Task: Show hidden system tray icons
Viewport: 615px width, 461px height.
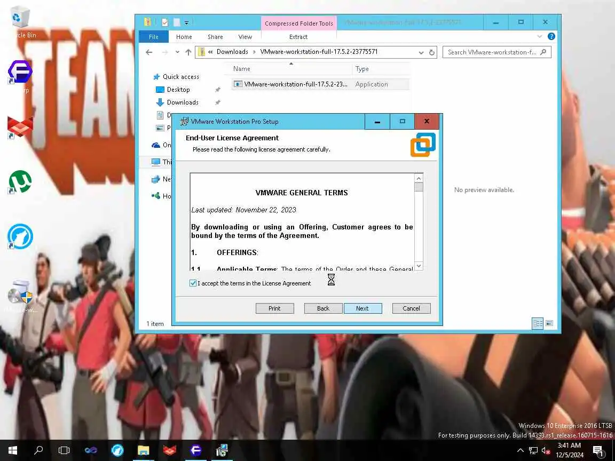Action: 520,450
